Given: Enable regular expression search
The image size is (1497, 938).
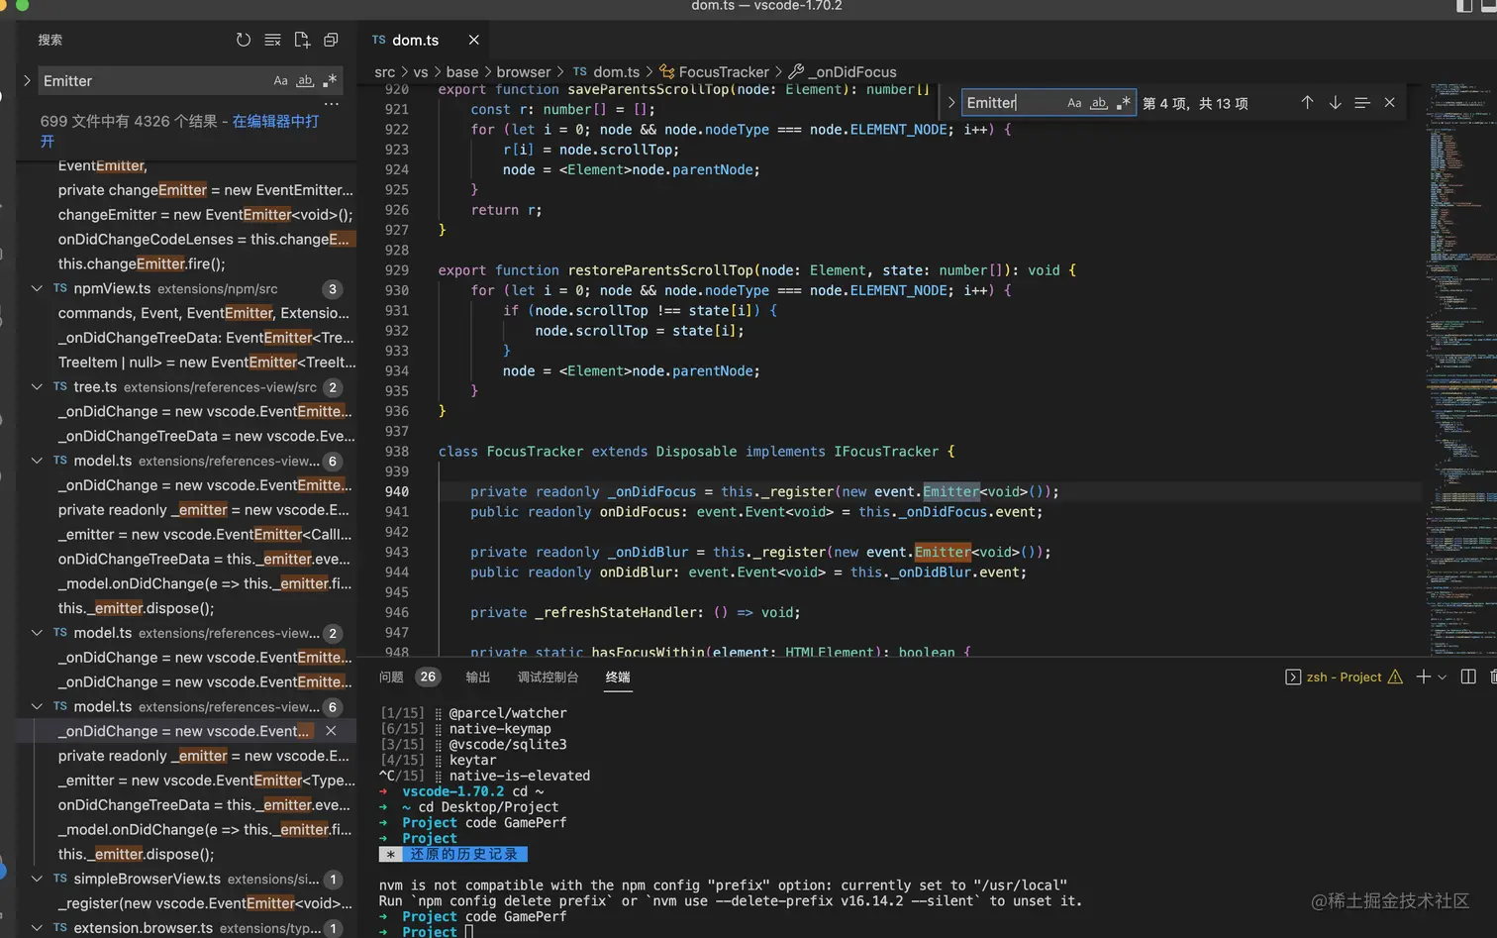Looking at the screenshot, I should (x=1123, y=102).
